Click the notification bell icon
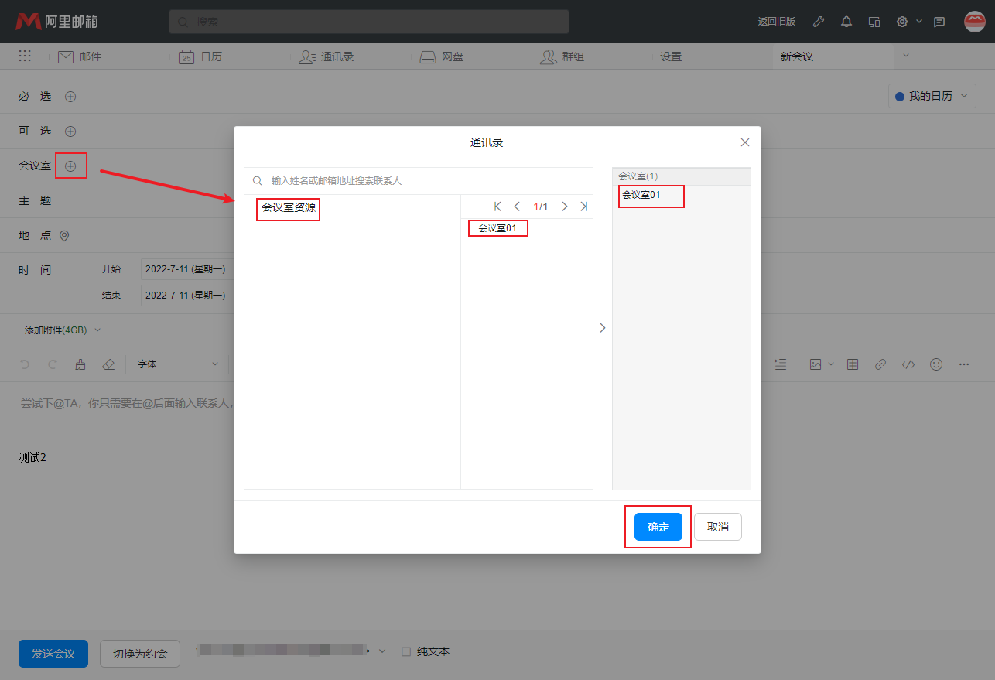 coord(846,21)
